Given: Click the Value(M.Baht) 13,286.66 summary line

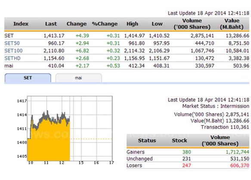Looking at the screenshot, I should point(220,121).
